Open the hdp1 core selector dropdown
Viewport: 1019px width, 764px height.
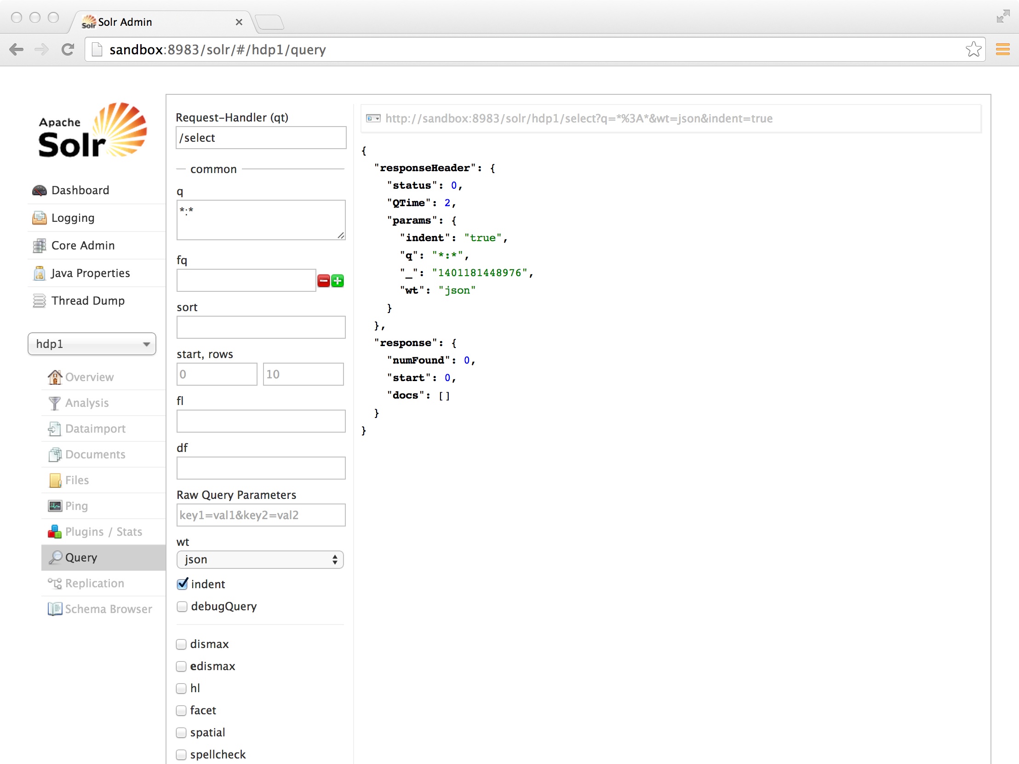point(92,344)
